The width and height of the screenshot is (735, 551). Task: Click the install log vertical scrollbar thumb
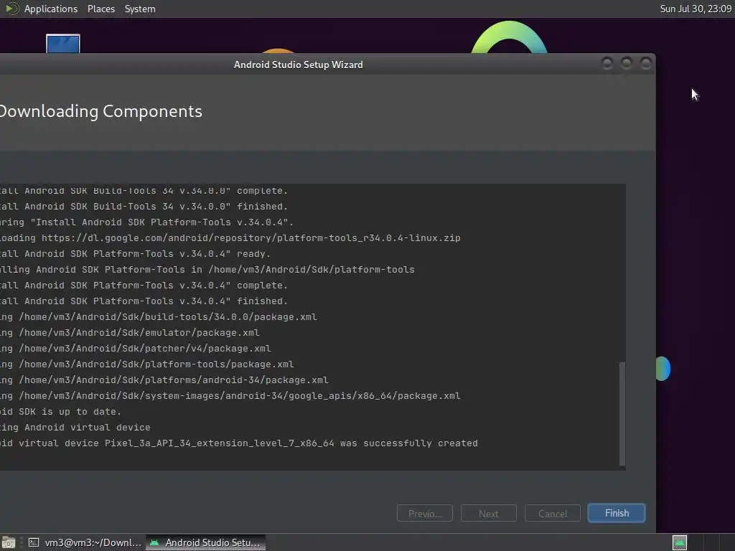(622, 413)
